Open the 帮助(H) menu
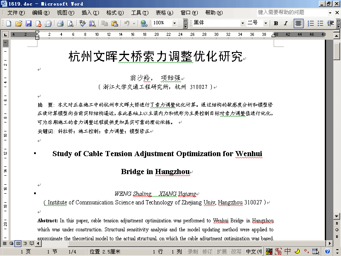The image size is (341, 256). click(x=214, y=13)
